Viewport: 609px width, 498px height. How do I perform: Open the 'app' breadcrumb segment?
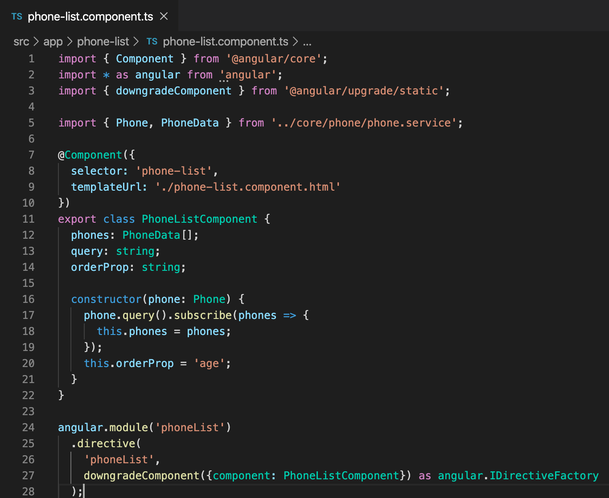(53, 42)
